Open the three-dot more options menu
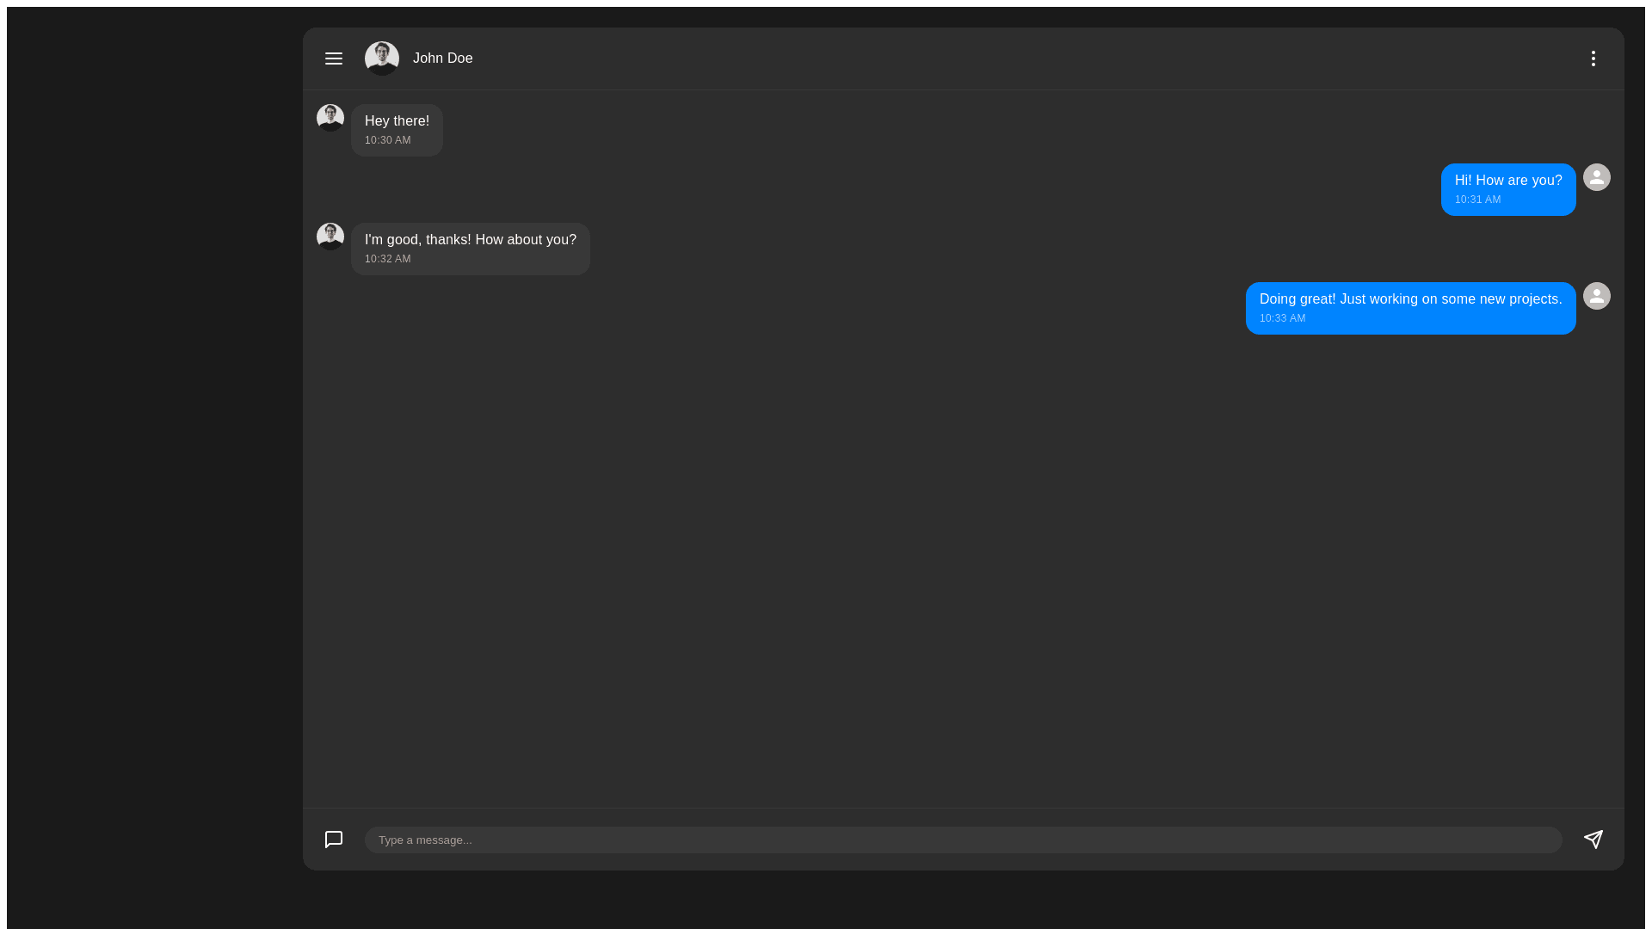 tap(1593, 58)
